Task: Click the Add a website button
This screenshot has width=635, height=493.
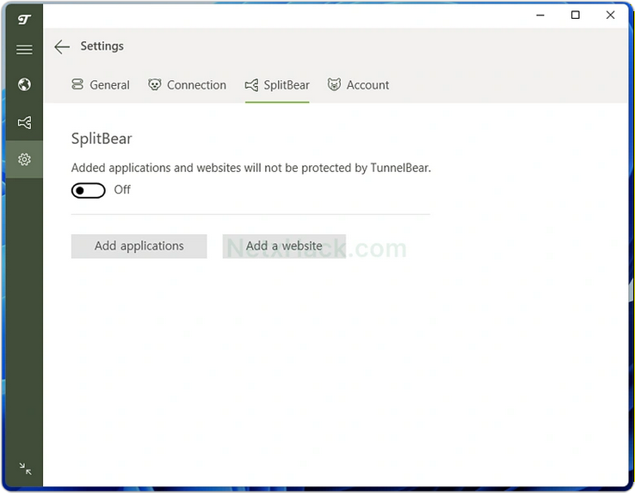Action: [x=284, y=246]
